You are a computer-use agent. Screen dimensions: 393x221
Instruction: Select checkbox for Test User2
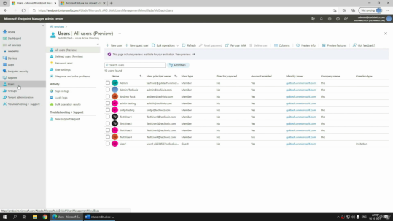tap(107, 123)
